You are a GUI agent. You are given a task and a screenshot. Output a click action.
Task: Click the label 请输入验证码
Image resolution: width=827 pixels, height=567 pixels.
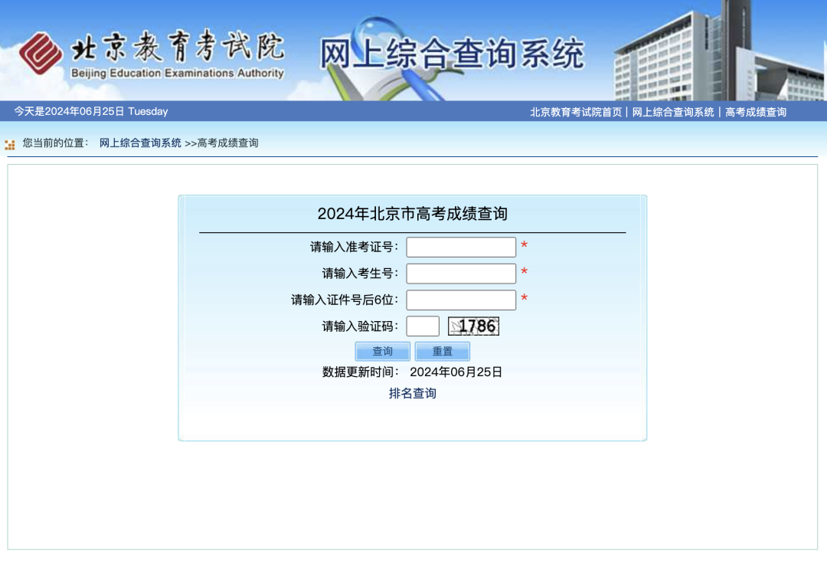pos(360,326)
